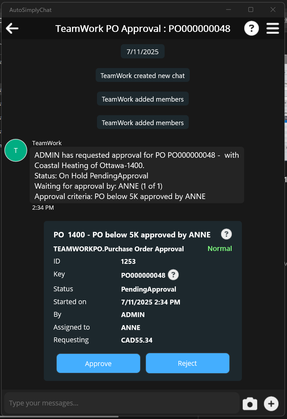Focus the Type your messages input field
The image size is (287, 419).
[122, 403]
